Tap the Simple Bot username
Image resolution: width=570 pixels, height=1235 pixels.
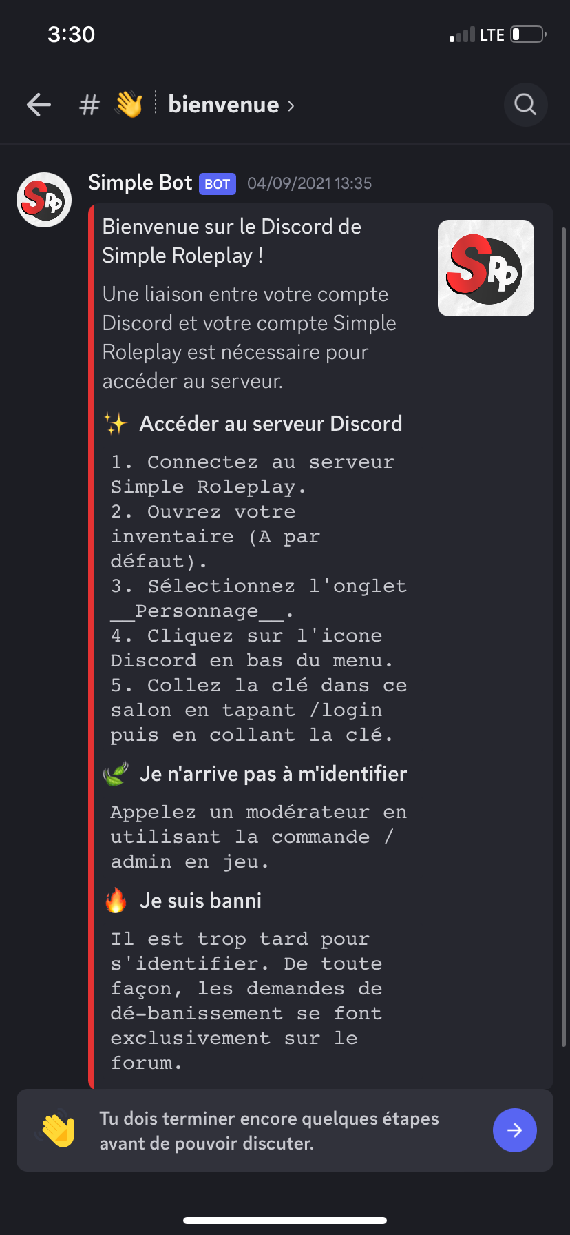(x=140, y=183)
